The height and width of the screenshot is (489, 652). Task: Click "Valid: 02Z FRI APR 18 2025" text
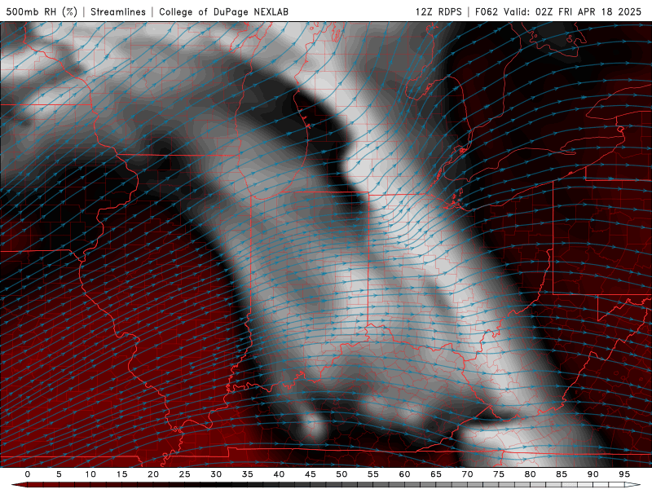coord(573,11)
